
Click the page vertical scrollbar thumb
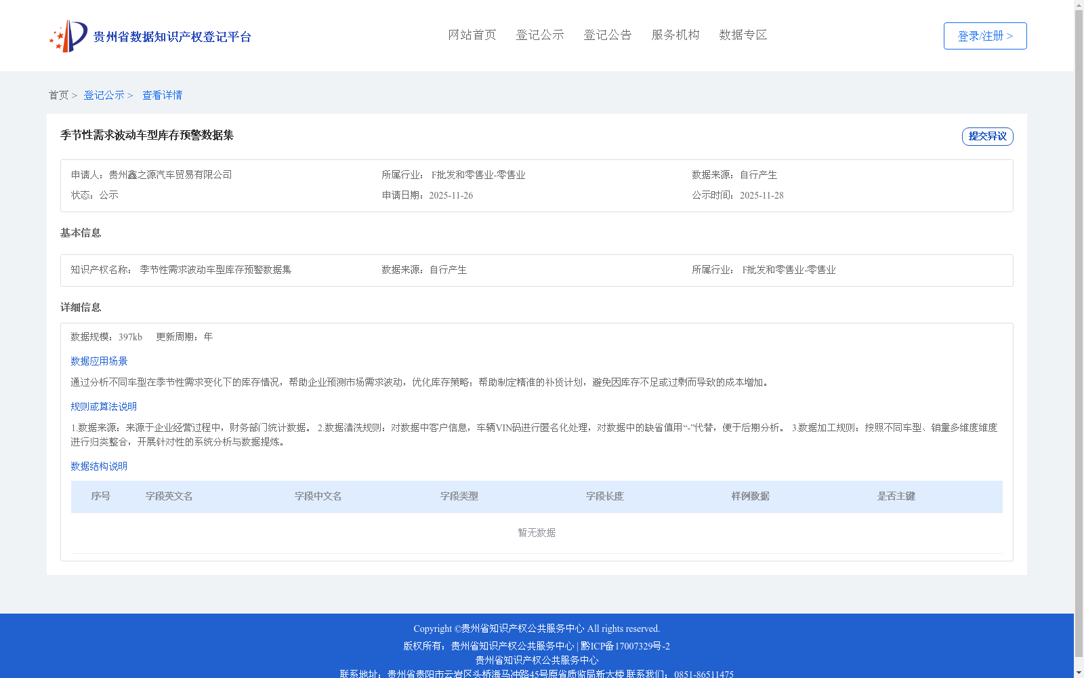click(1079, 334)
